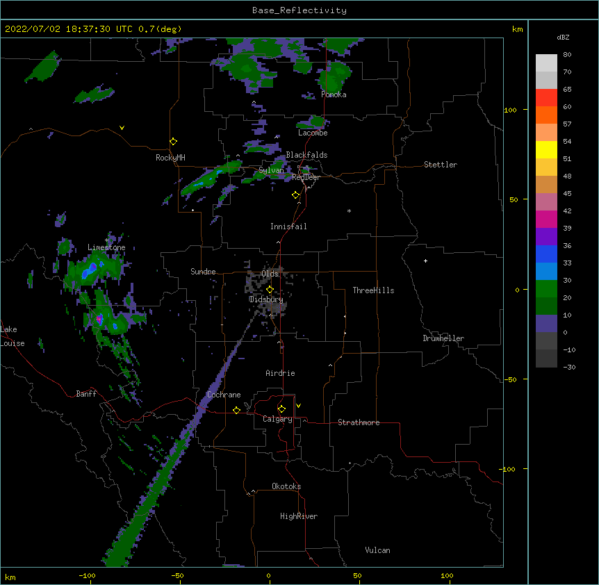Image resolution: width=599 pixels, height=585 pixels.
Task: Click the Didsbury town label
Action: click(266, 299)
